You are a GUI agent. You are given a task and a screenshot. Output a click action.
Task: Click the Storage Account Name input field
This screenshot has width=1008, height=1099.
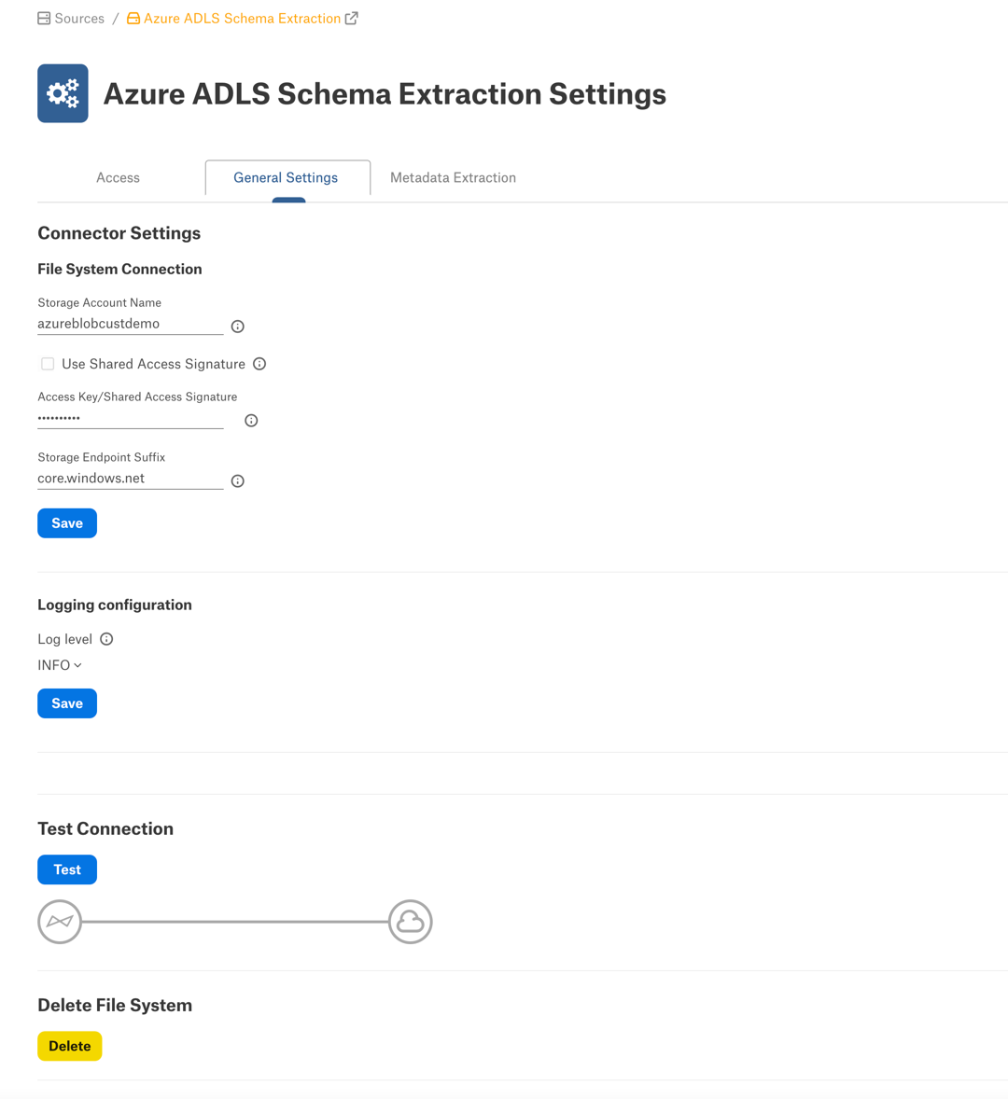(x=131, y=324)
